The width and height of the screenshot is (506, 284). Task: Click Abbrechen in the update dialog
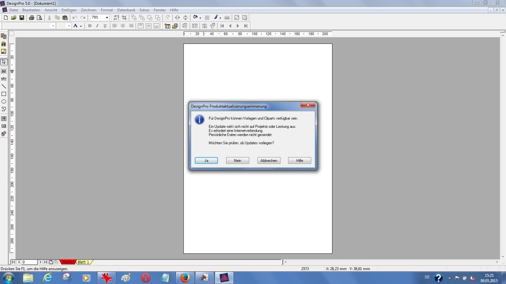[x=269, y=161]
